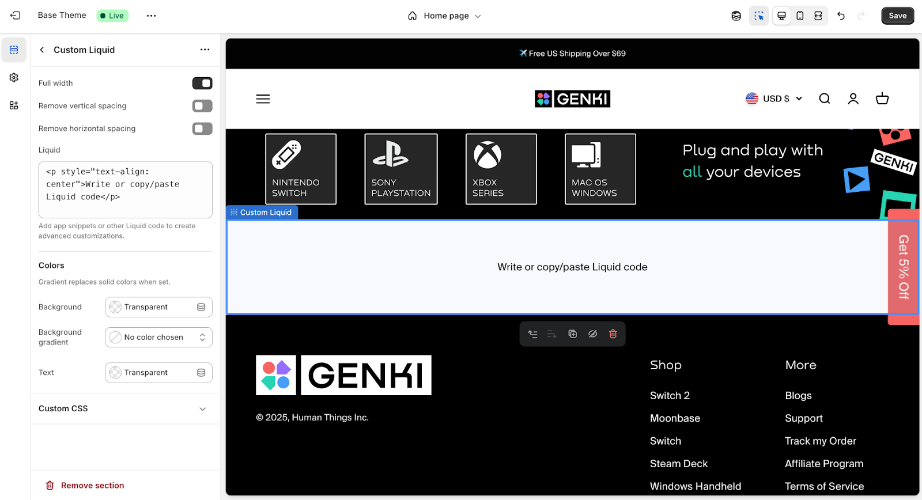
Task: Click the GENKI header logo
Action: point(572,99)
